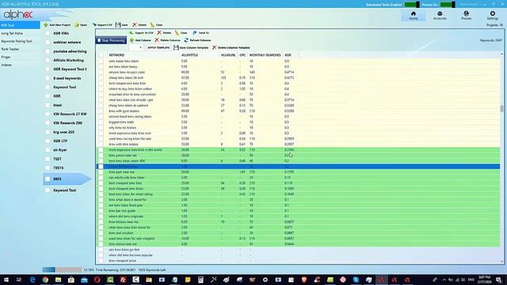
Task: Launch Microsoft Edge from the taskbar
Action: [x=32, y=279]
